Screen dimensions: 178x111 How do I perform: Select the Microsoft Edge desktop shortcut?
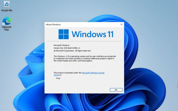[7, 24]
